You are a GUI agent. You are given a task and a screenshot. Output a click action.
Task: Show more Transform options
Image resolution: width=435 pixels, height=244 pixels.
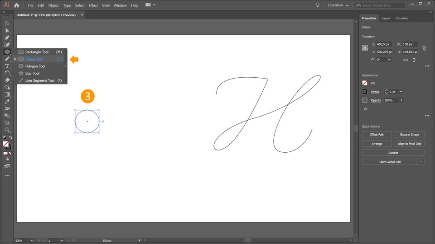(427, 66)
